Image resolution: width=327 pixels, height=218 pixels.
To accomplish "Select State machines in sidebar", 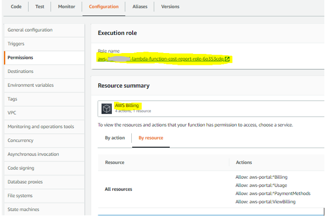I will click(44, 209).
